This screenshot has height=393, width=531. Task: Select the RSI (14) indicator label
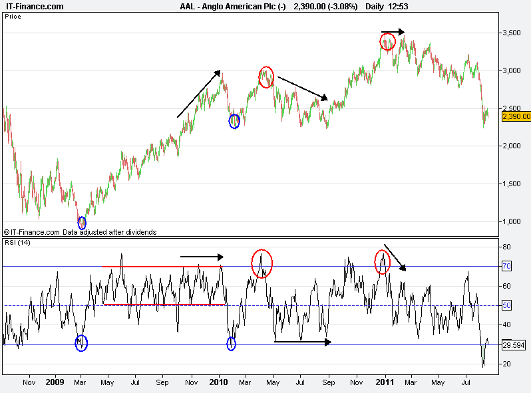pyautogui.click(x=17, y=243)
